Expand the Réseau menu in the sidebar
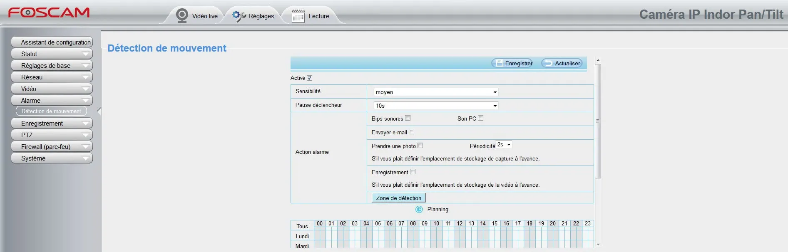Image resolution: width=788 pixels, height=252 pixels. click(52, 77)
